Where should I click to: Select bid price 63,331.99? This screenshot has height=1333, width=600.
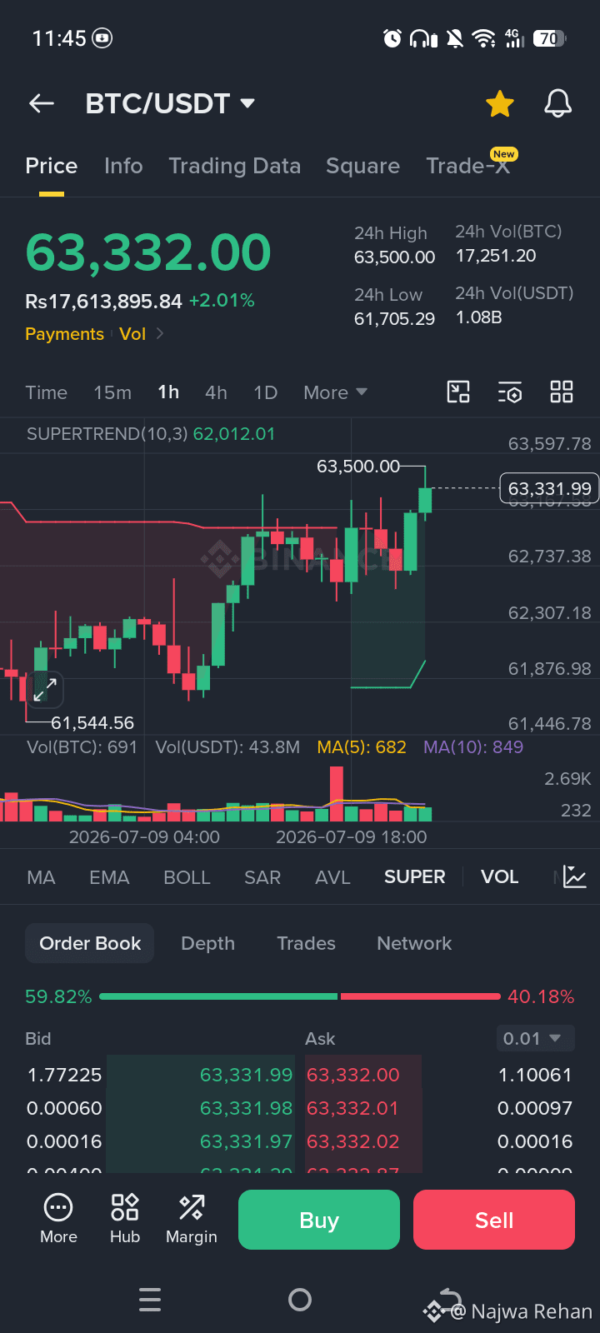pyautogui.click(x=246, y=1075)
